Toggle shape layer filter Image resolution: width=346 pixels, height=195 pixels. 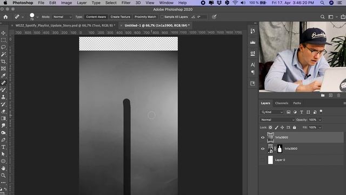308,112
